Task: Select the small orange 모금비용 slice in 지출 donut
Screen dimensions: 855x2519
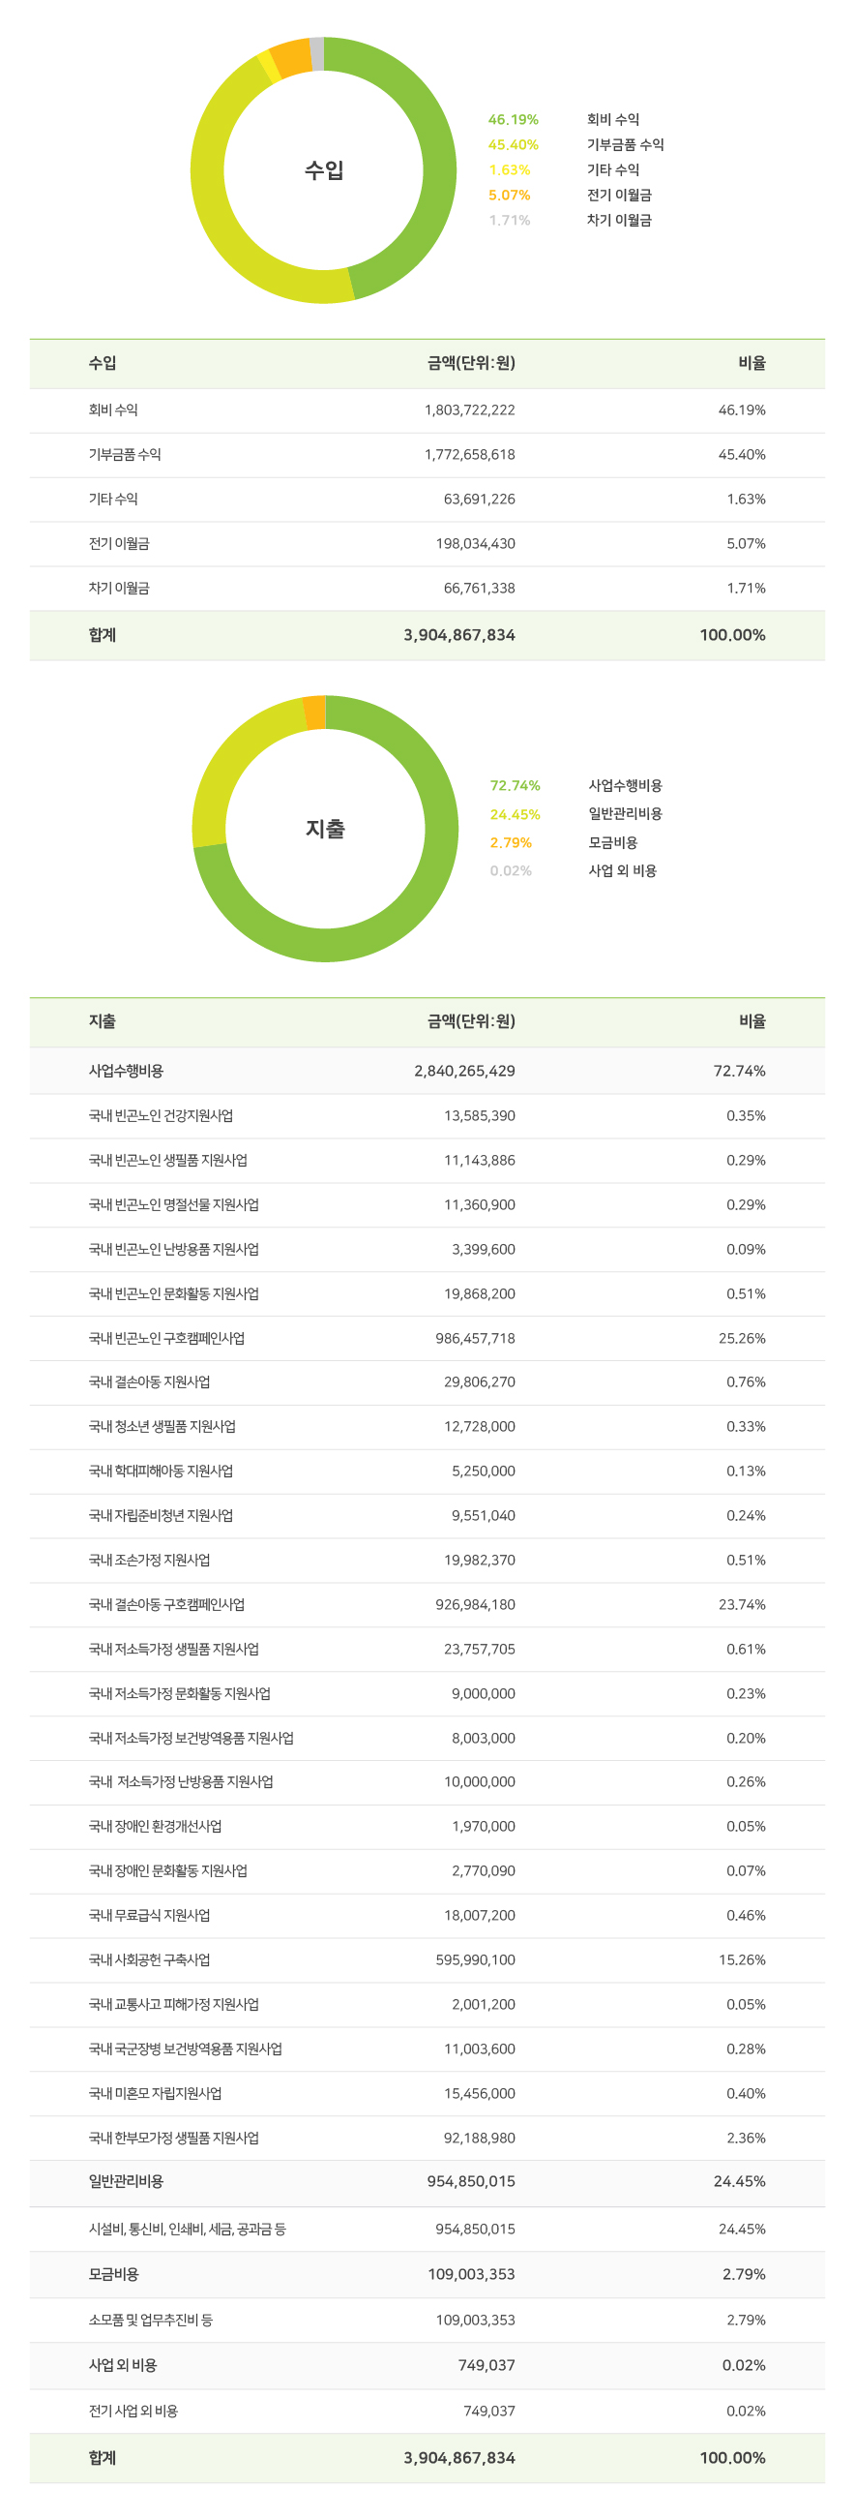Action: (x=314, y=713)
